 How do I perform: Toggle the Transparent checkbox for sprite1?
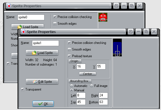[23, 89]
